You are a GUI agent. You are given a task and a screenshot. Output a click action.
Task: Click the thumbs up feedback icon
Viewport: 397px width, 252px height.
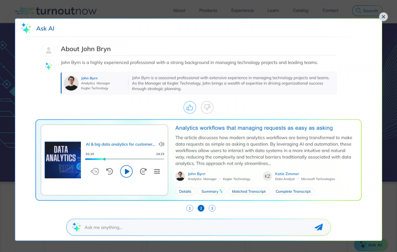[x=190, y=107]
